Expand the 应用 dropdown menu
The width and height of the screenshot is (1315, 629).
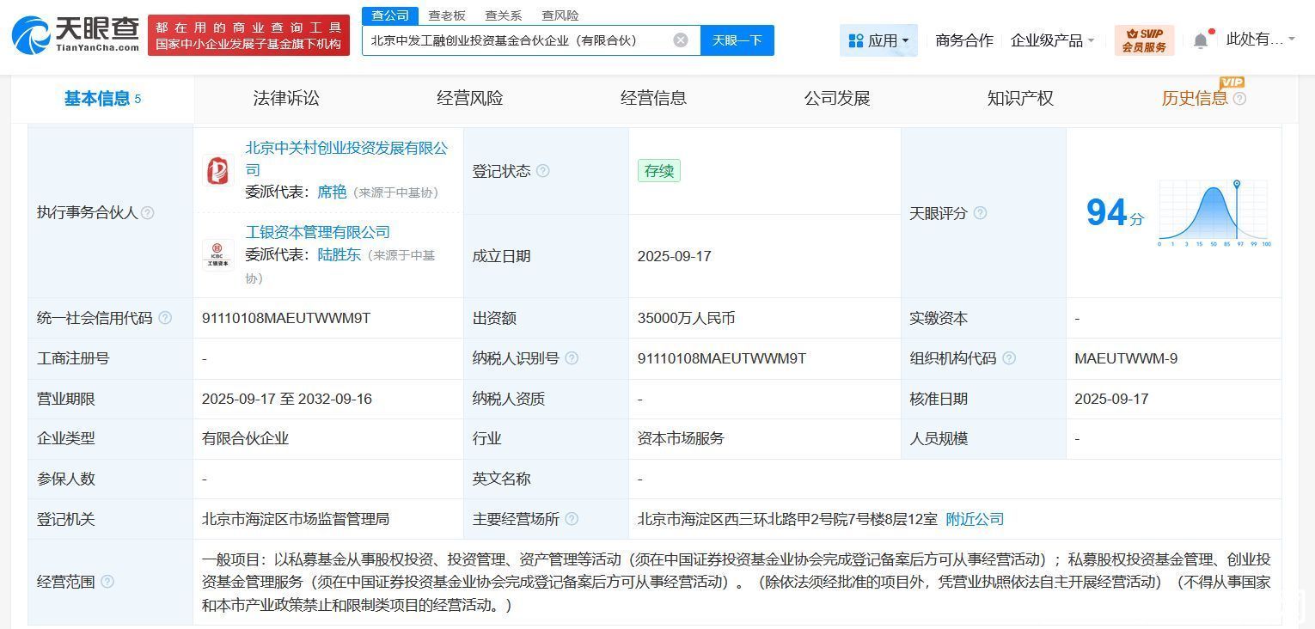pyautogui.click(x=878, y=40)
